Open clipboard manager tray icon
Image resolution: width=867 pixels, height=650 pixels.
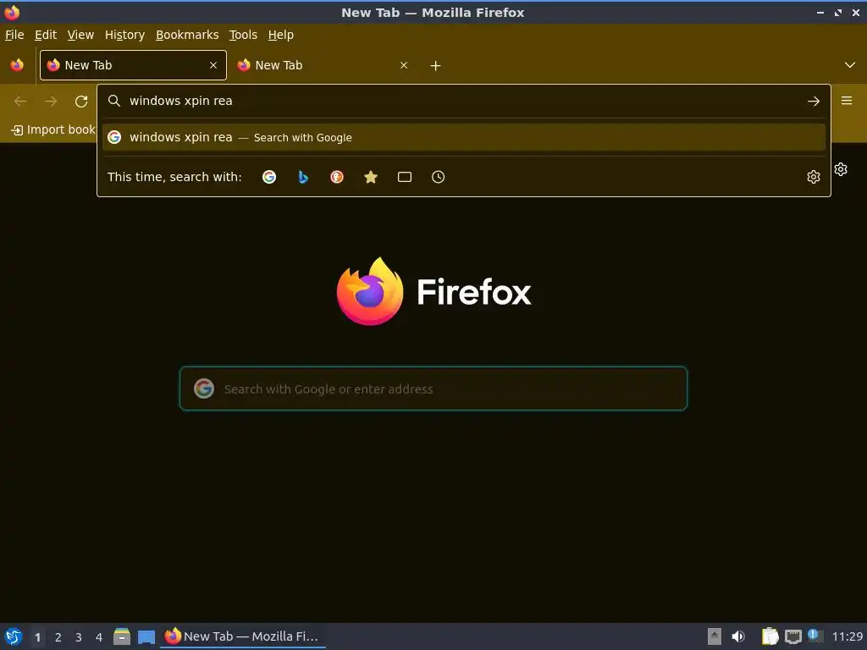click(770, 636)
